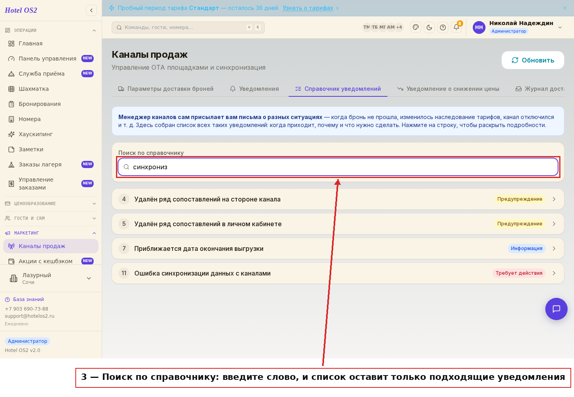Screen dimensions: 574x397
Task: Click the lightning icon in trial banner
Action: pos(112,8)
